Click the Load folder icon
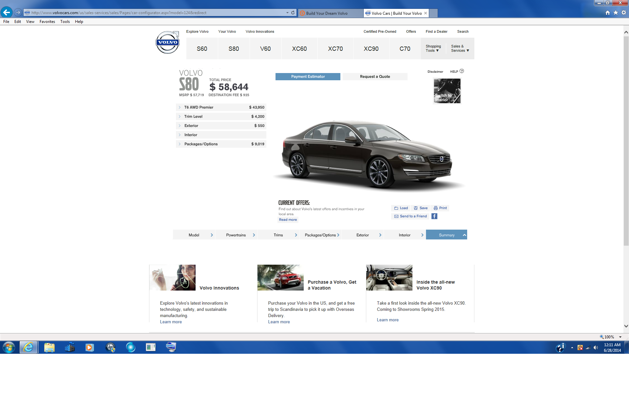The height and width of the screenshot is (397, 629). click(x=396, y=208)
